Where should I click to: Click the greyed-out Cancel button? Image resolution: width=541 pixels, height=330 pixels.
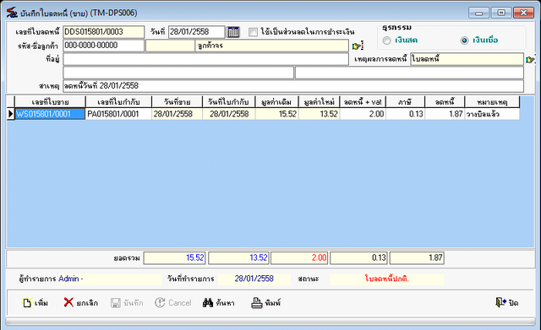point(173,303)
